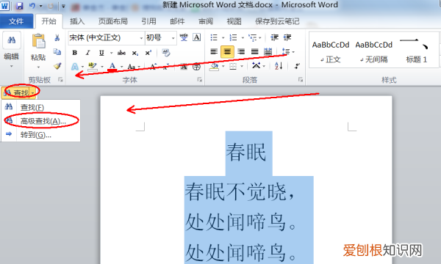This screenshot has width=441, height=264.
Task: Apply the 正文 style
Action: (331, 51)
